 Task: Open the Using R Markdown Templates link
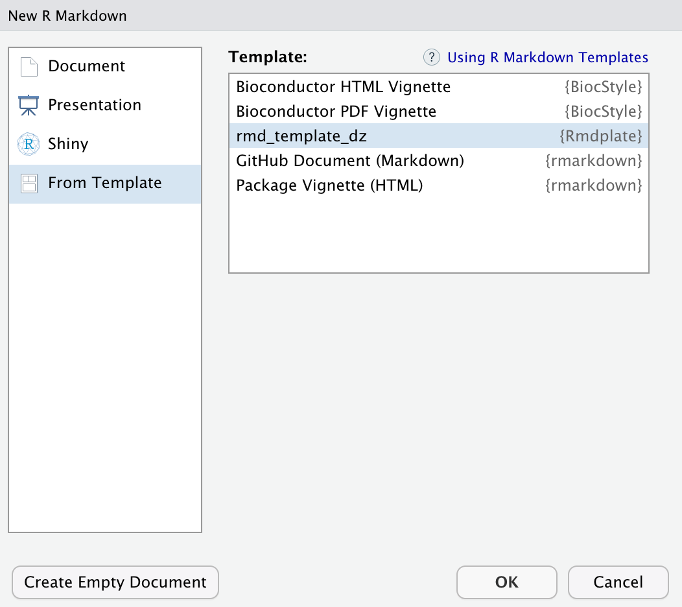click(x=548, y=58)
